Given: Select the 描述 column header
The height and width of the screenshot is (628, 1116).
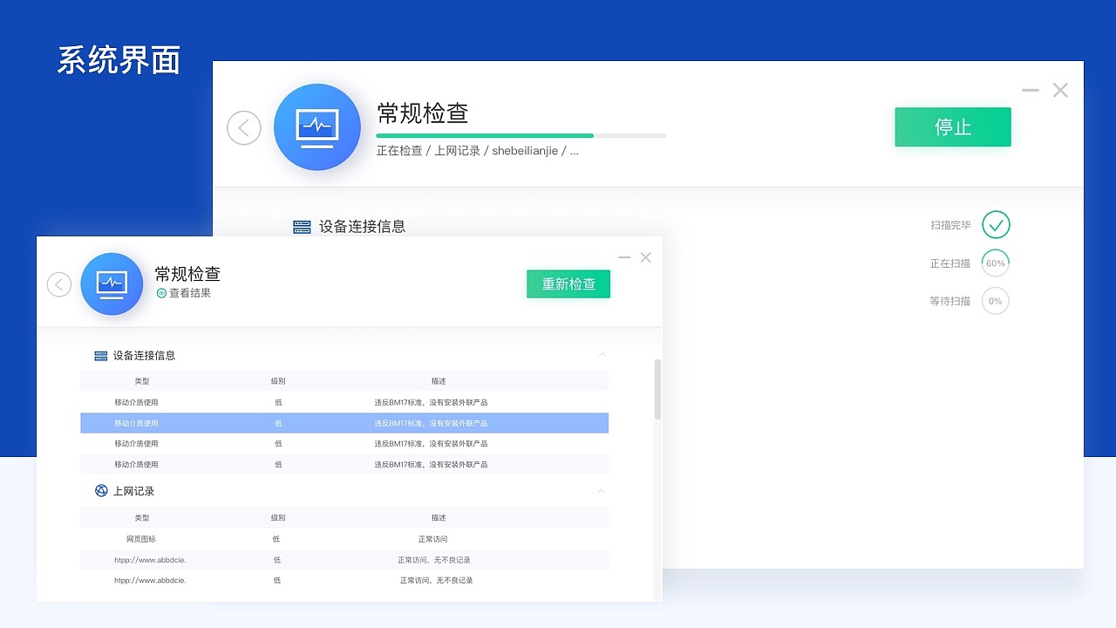Looking at the screenshot, I should pyautogui.click(x=439, y=381).
